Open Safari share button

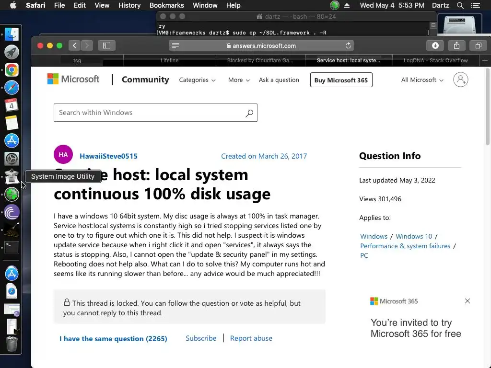[x=456, y=46]
